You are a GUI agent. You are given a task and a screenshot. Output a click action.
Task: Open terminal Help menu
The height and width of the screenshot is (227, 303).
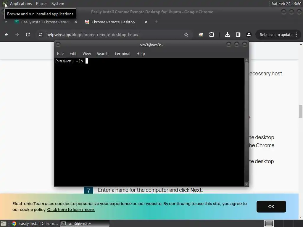coord(141,54)
